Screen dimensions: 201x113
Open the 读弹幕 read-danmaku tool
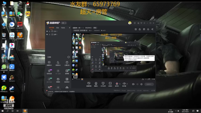tap(67, 72)
